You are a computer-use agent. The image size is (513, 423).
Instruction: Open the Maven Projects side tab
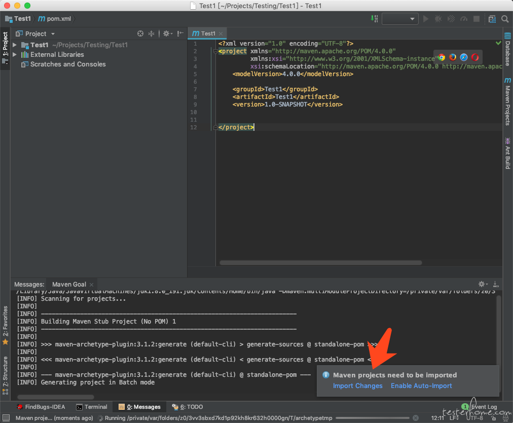point(507,101)
